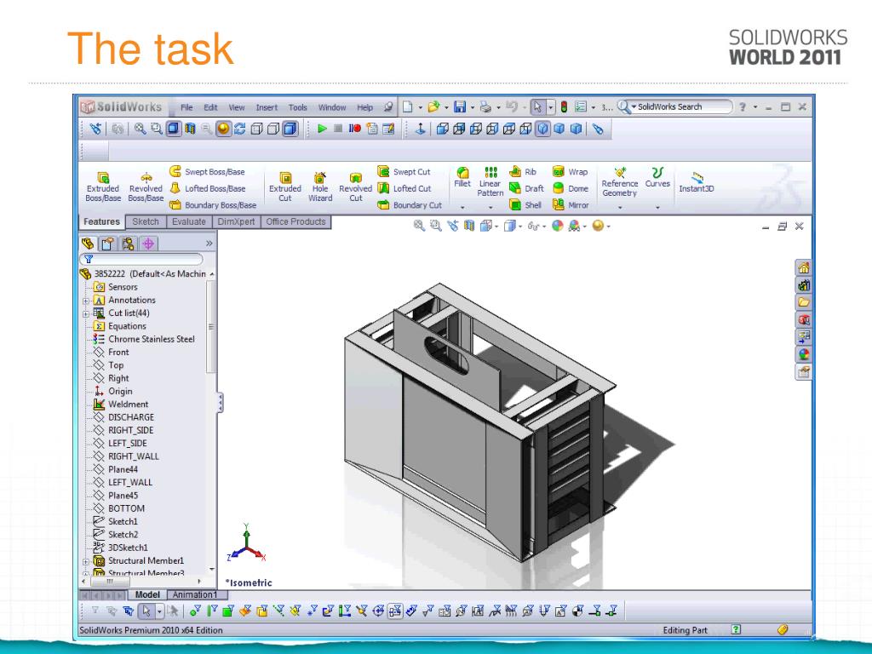Open ConfigurationManager tab icon
872x654 pixels.
click(x=128, y=244)
